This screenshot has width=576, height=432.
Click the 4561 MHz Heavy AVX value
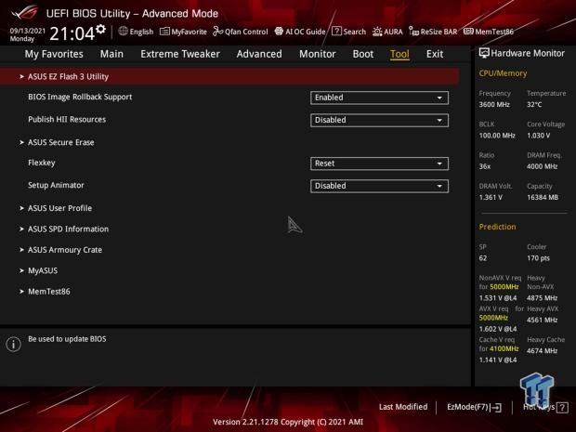pos(542,320)
